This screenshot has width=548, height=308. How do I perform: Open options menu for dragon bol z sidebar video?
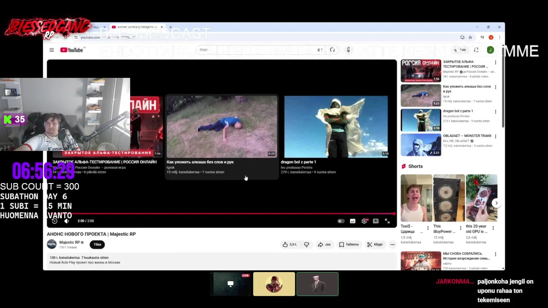tap(496, 112)
